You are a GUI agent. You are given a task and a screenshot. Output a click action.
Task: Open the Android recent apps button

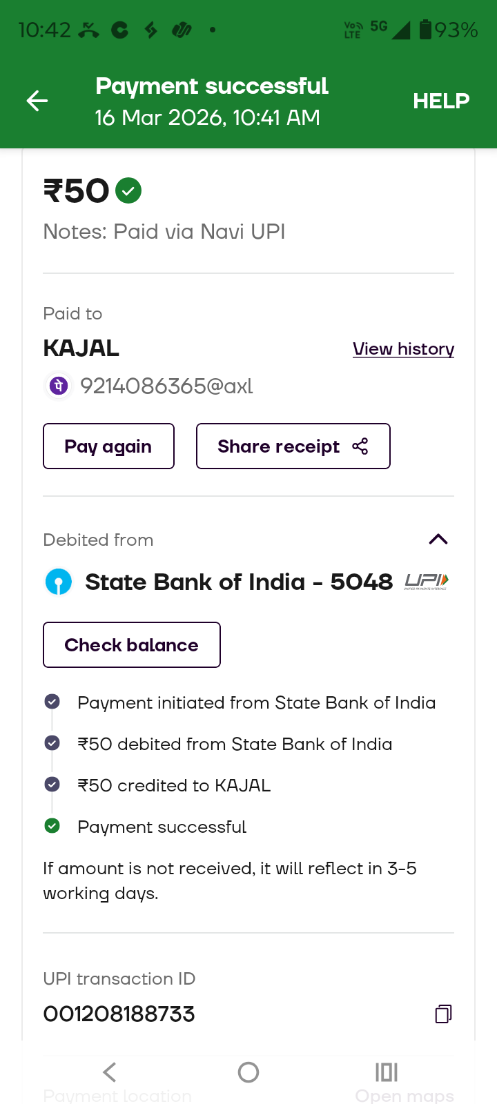pos(387,1072)
